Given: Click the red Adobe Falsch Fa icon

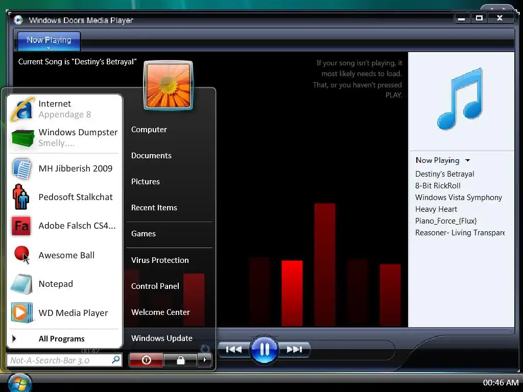Looking at the screenshot, I should pos(21,226).
